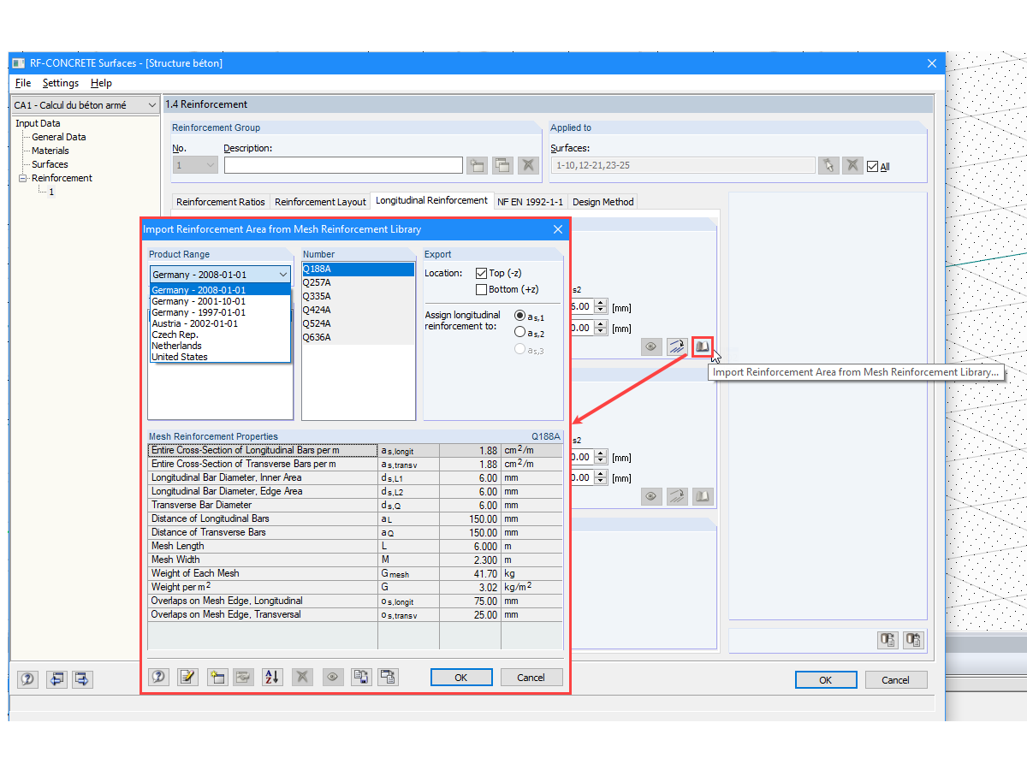Collapse the Reinforcement tree node
The height and width of the screenshot is (770, 1027).
(23, 178)
